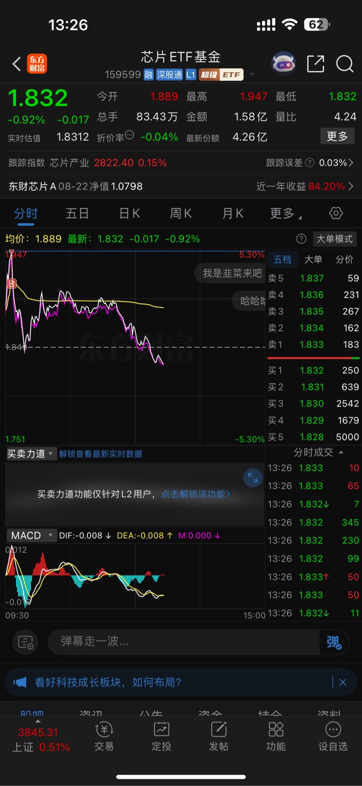Tap 买5 price 1.828 row
The height and width of the screenshot is (786, 362).
[x=313, y=437]
